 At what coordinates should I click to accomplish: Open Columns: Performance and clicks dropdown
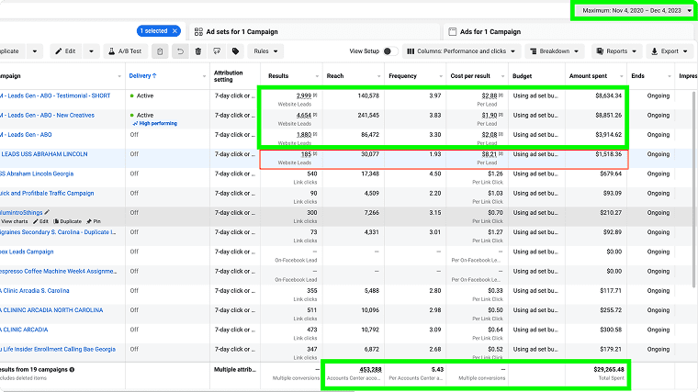click(x=461, y=51)
